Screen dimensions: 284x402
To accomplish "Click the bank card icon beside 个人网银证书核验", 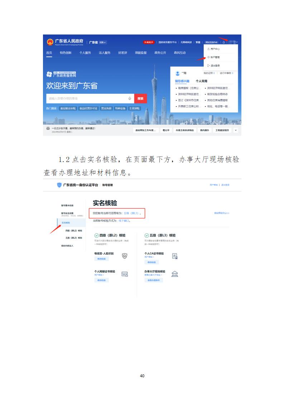I will 125,274.
